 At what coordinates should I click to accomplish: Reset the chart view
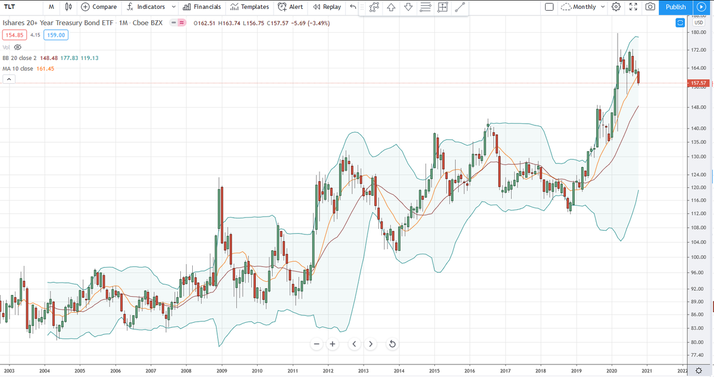pos(392,344)
